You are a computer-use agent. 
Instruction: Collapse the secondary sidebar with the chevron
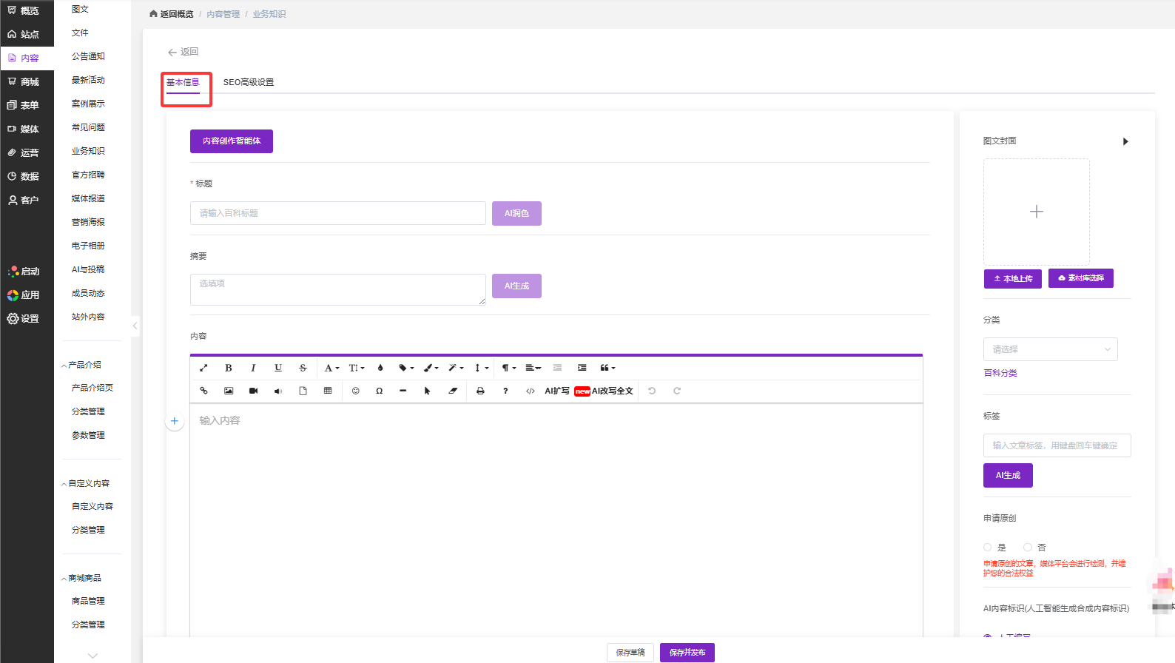(x=135, y=326)
